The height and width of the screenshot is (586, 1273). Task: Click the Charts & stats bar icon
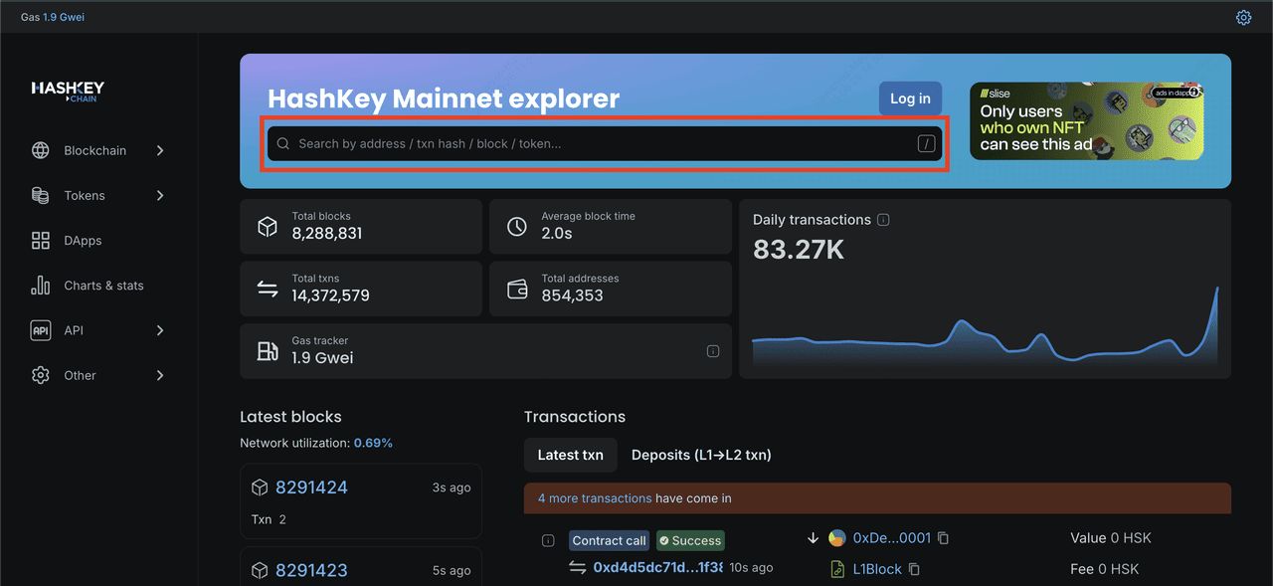click(41, 286)
